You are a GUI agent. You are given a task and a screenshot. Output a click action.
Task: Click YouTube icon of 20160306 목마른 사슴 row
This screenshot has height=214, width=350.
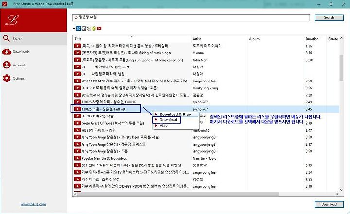[x=77, y=116]
